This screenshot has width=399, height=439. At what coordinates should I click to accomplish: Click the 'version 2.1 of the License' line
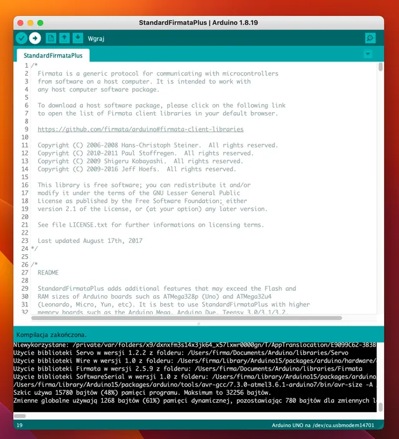pyautogui.click(x=153, y=209)
